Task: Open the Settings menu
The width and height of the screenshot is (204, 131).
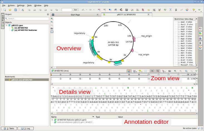Action: 21,6
